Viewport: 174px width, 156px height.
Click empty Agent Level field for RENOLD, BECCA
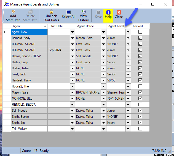(x=116, y=105)
